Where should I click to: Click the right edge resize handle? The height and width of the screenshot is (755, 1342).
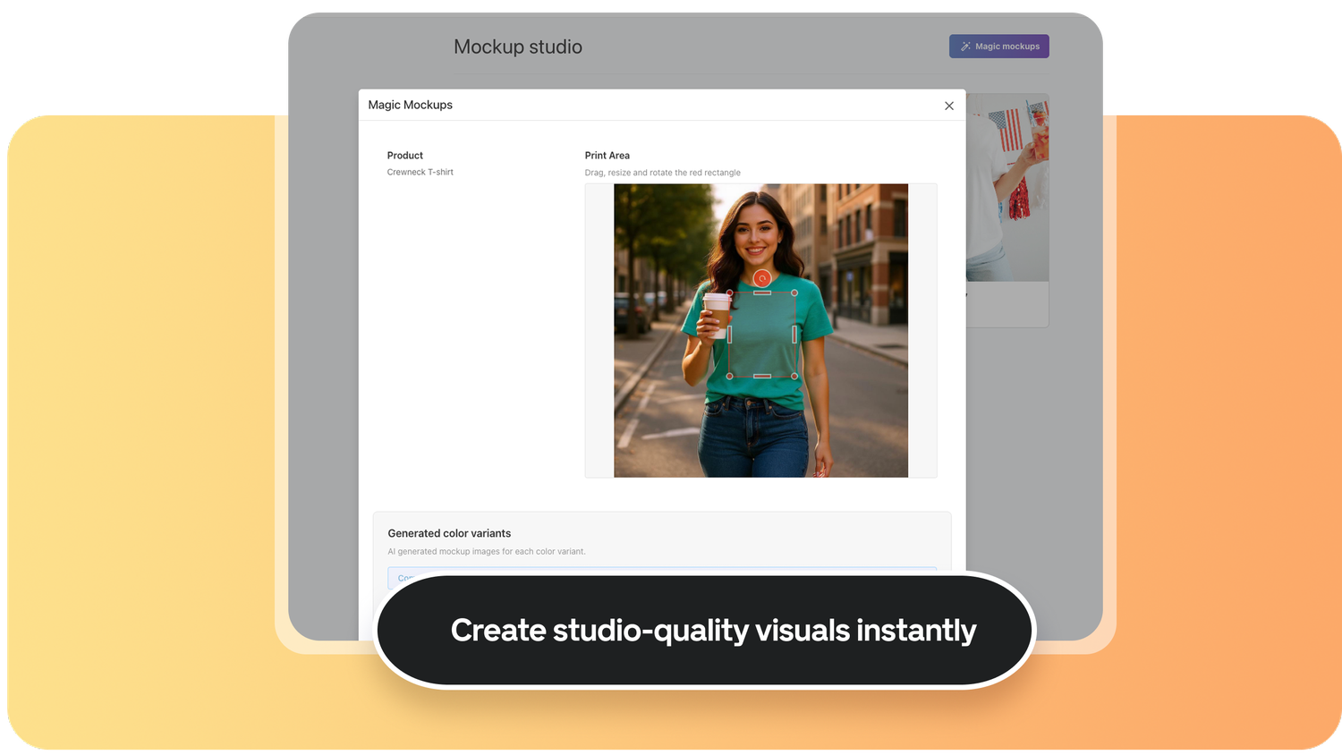pyautogui.click(x=794, y=335)
